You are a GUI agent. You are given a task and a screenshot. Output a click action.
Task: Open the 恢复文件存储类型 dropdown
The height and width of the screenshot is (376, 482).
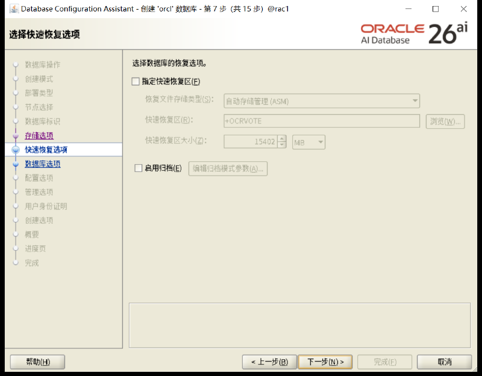point(322,101)
